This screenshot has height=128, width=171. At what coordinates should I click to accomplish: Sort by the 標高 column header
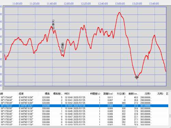(47, 94)
